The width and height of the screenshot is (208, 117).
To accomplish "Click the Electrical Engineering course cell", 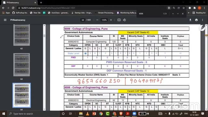I will point(96,100).
